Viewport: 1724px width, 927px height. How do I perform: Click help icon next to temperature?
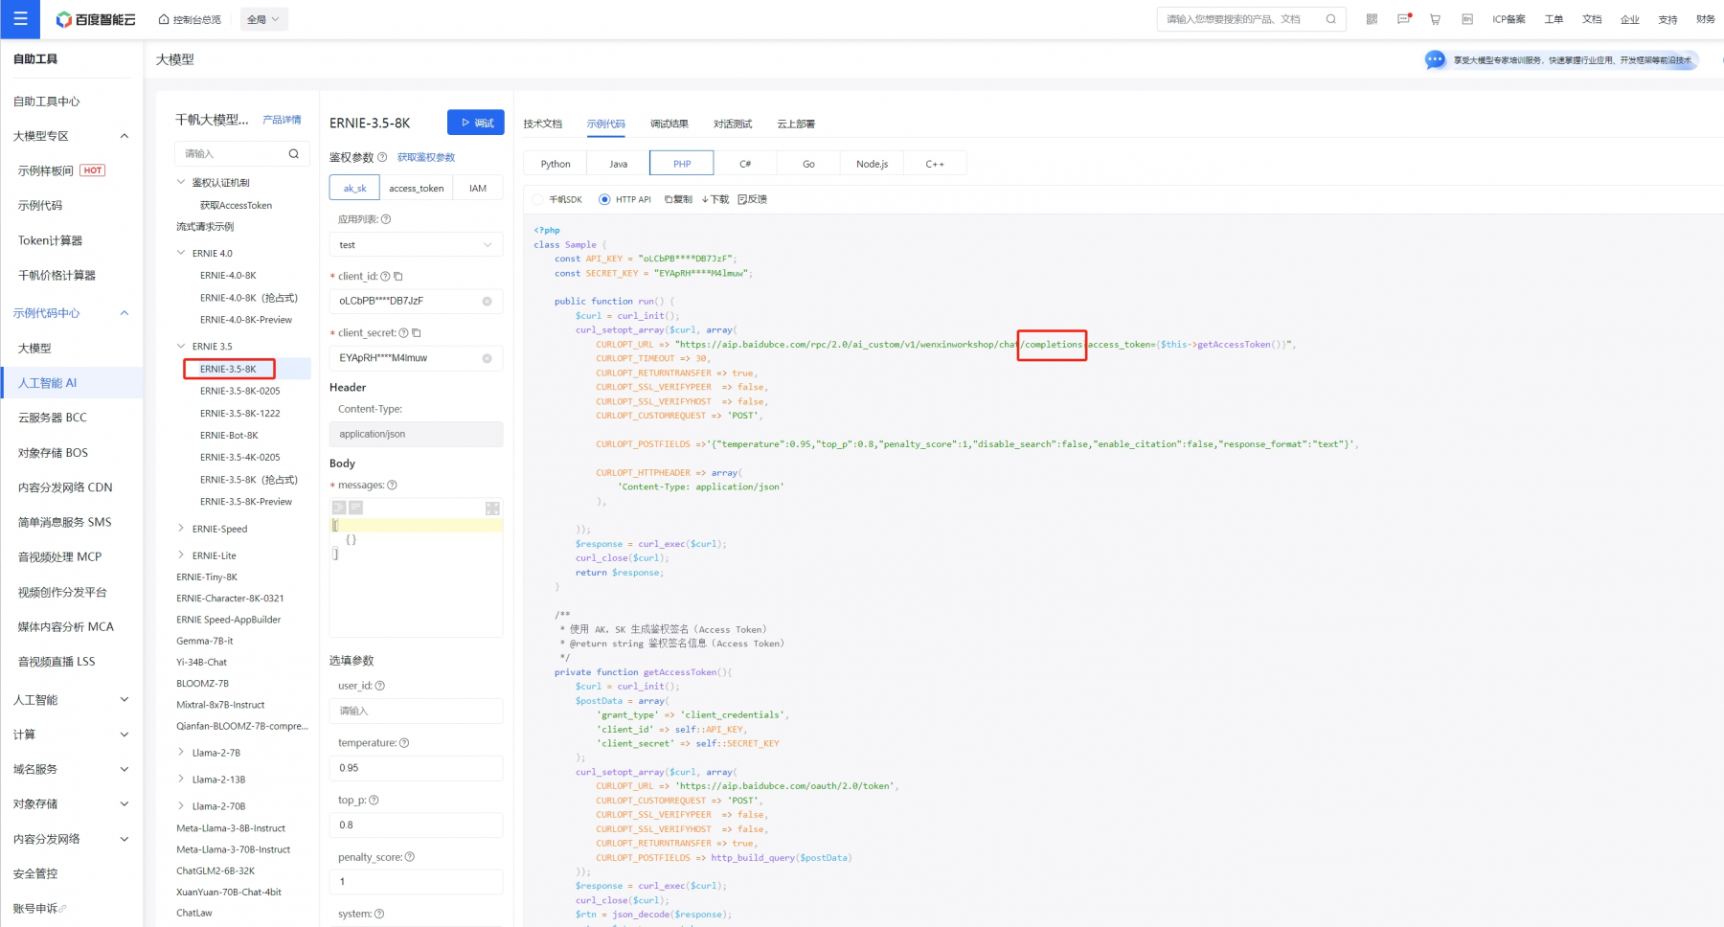click(404, 743)
